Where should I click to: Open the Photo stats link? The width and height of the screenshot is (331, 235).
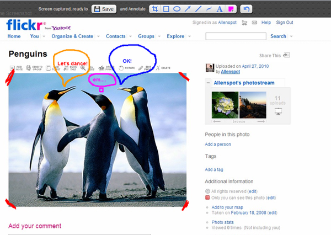222,222
